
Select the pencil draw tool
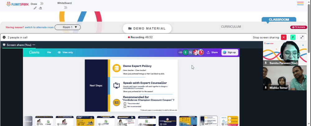(x=35, y=8)
